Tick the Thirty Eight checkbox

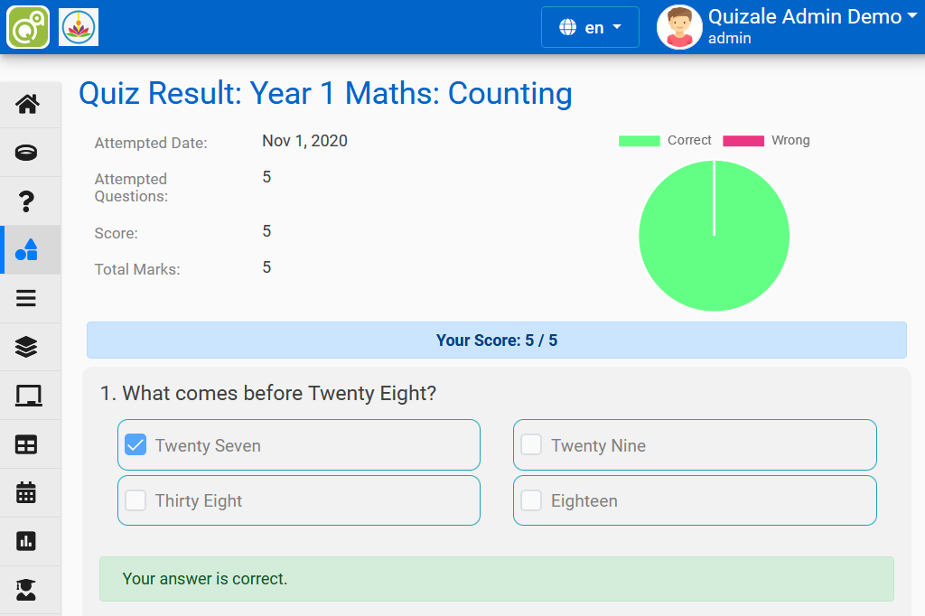click(135, 500)
